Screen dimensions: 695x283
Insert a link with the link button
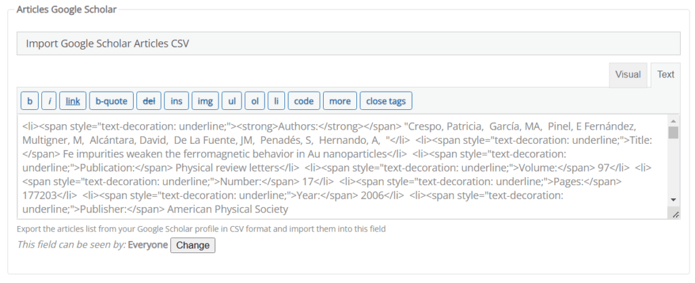(x=73, y=101)
